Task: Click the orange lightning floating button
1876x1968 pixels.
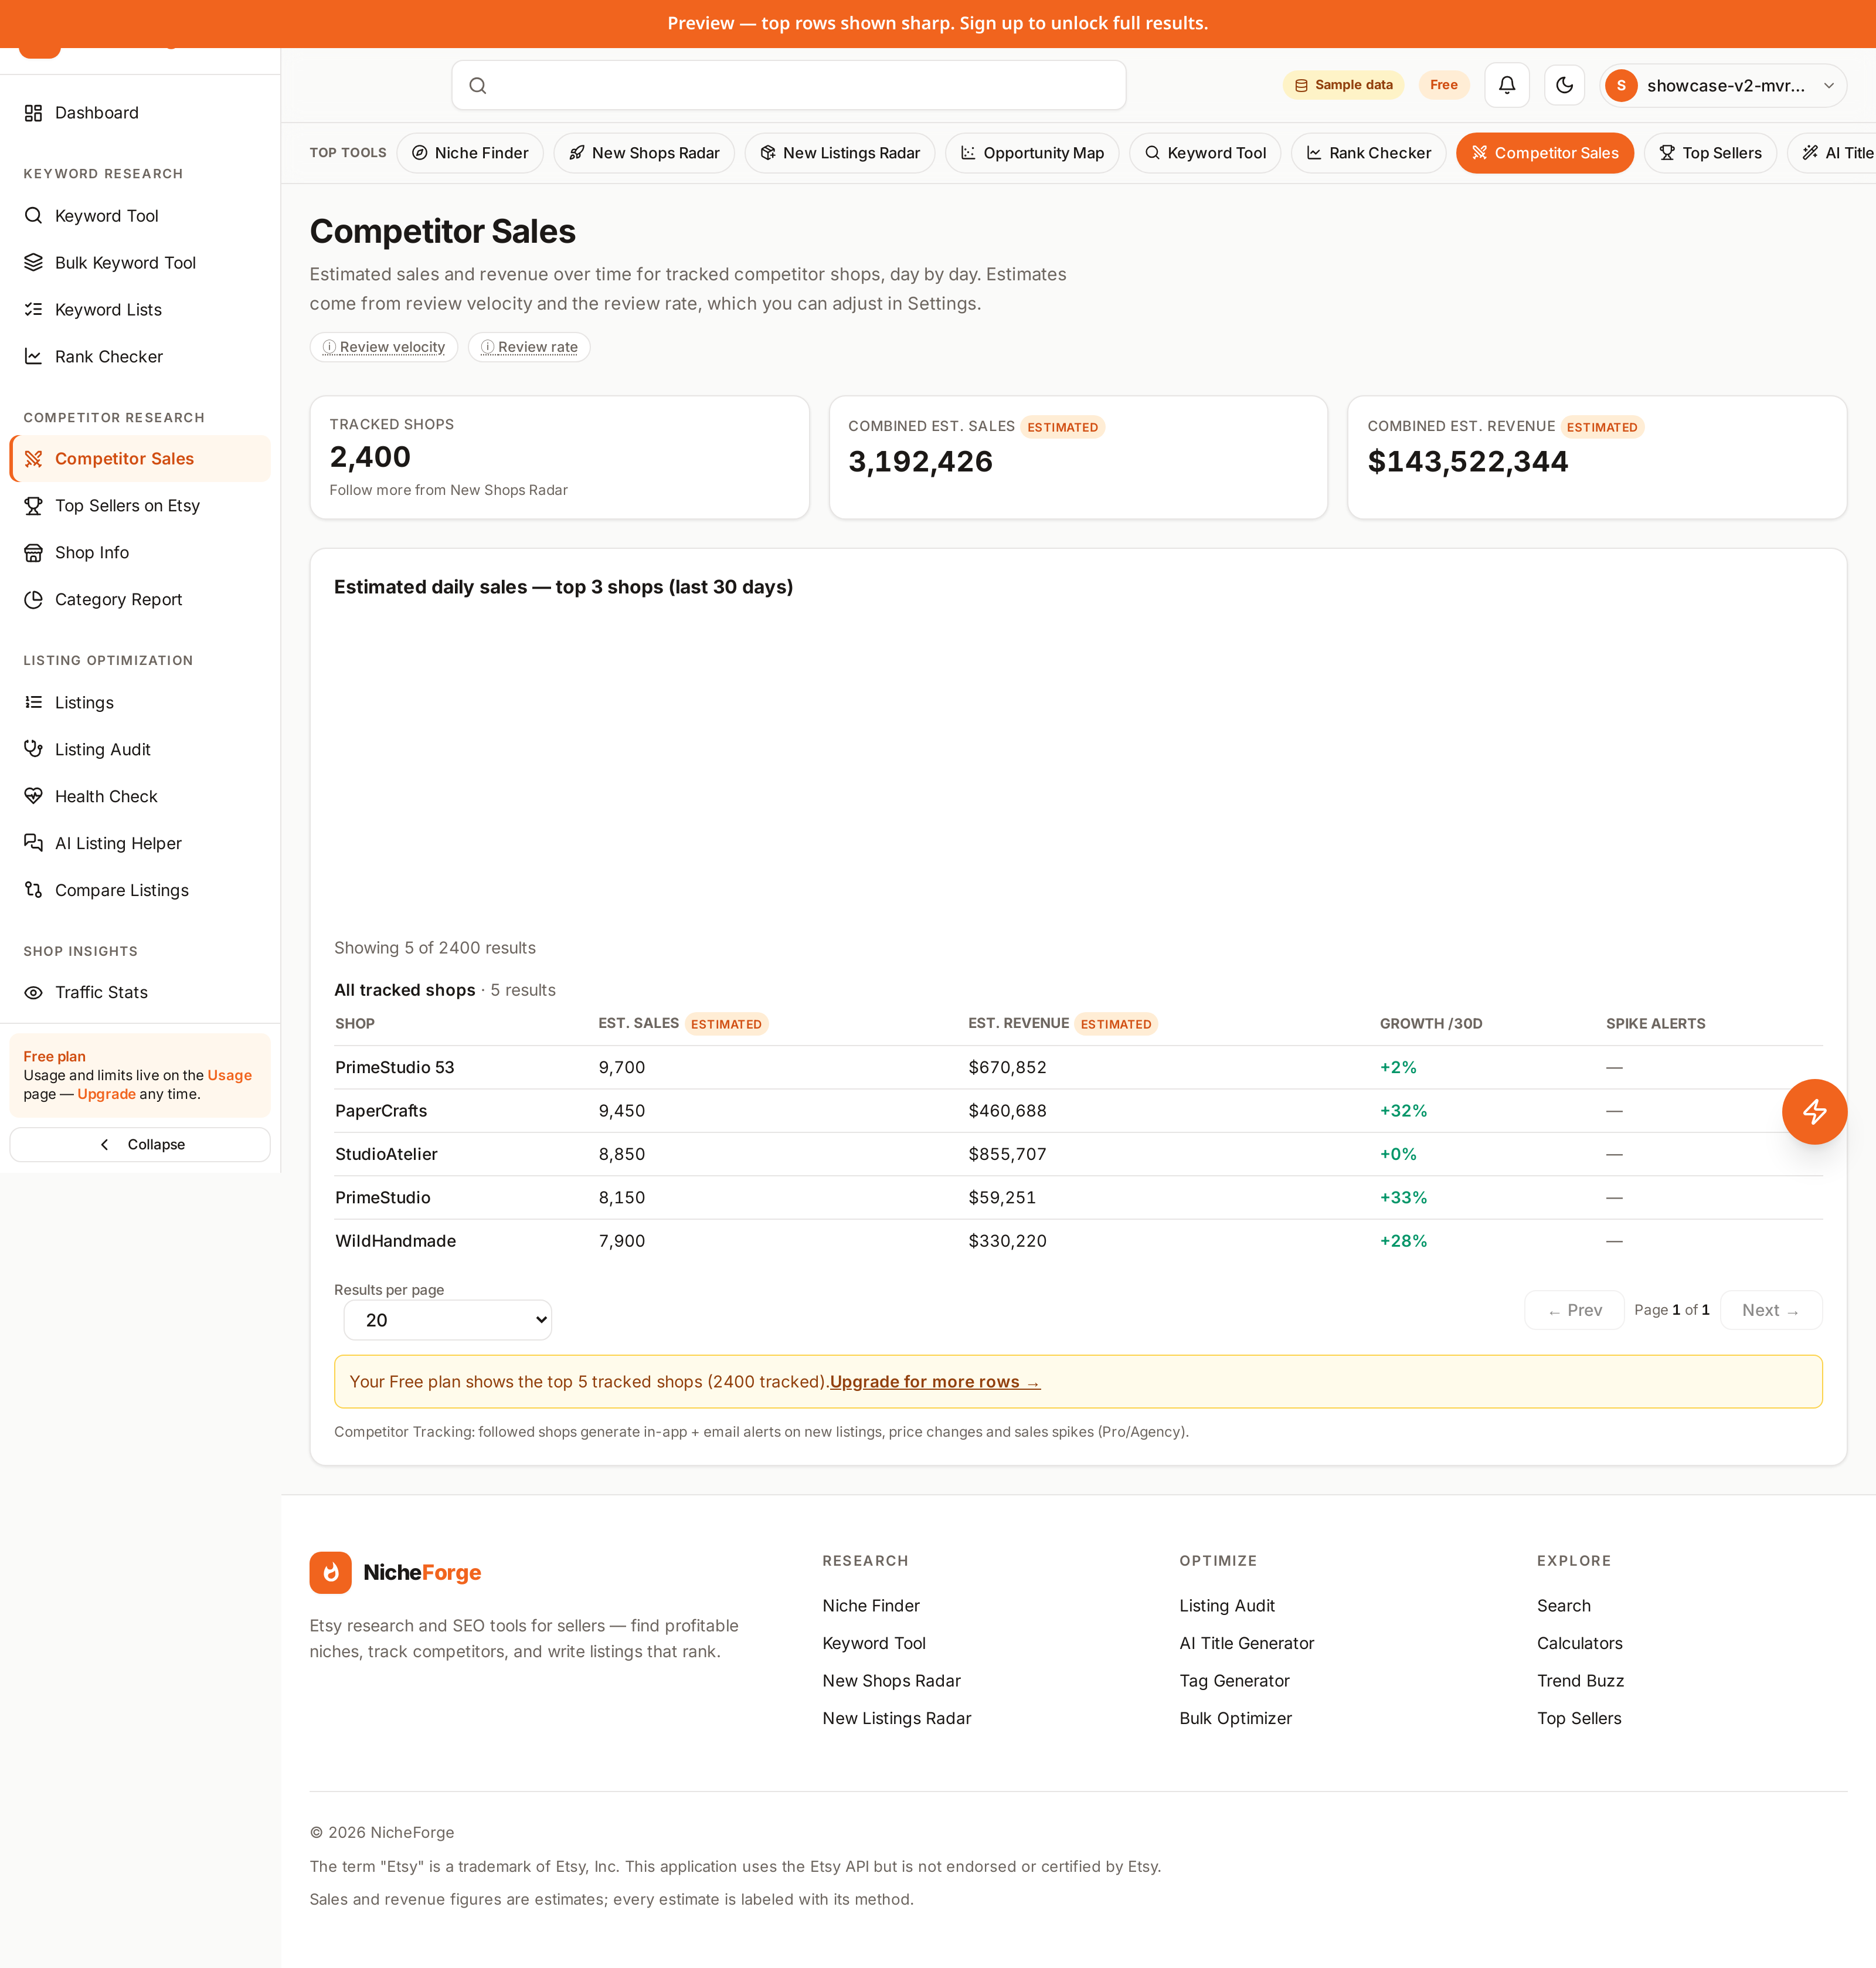Action: point(1814,1112)
